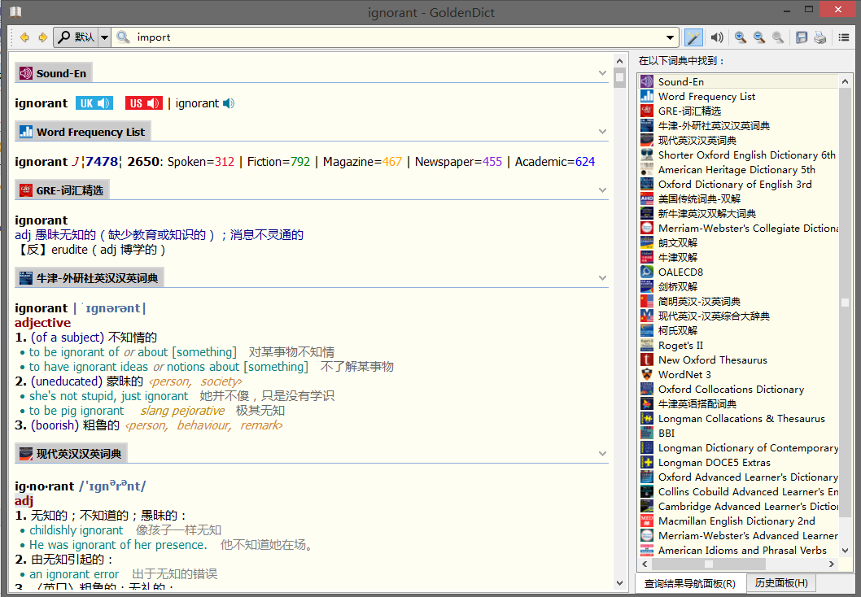
Task: Select 简明英汉-汉英词典 in the list
Action: [739, 301]
